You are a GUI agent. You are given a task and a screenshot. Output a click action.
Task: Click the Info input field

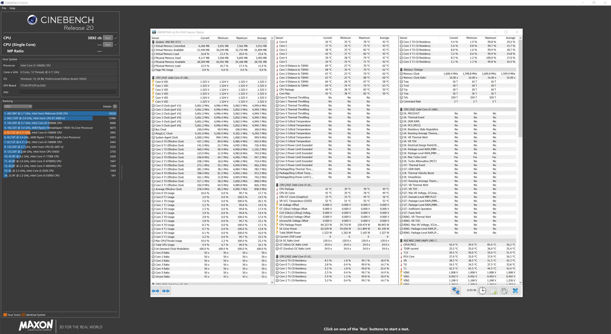pyautogui.click(x=68, y=92)
